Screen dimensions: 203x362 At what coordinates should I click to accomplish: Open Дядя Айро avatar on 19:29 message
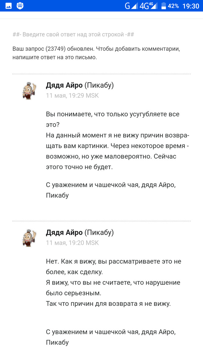29,90
